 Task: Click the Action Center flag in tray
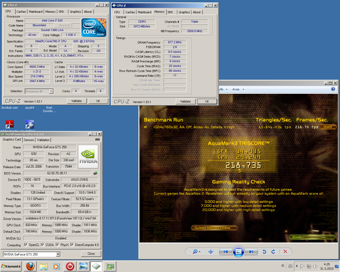pyautogui.click(x=303, y=266)
